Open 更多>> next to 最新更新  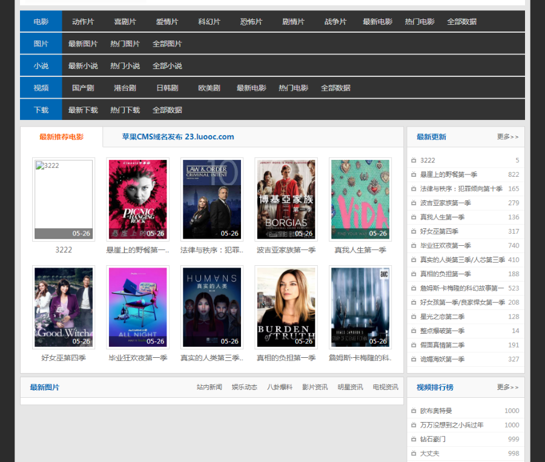(x=507, y=137)
